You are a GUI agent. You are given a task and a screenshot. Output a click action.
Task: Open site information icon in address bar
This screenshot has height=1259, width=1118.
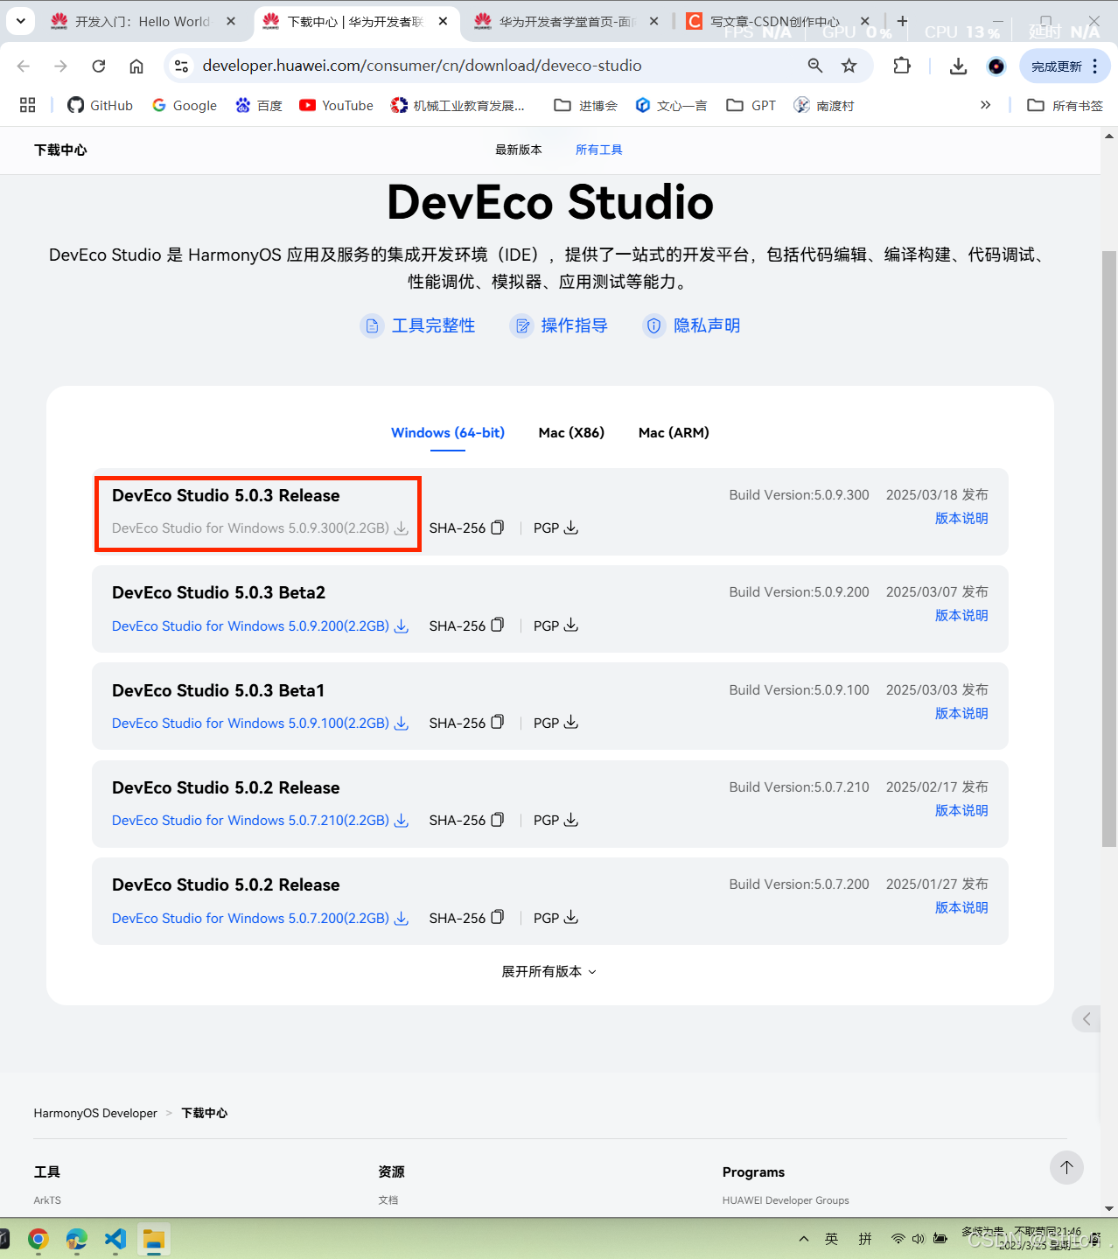click(x=182, y=66)
